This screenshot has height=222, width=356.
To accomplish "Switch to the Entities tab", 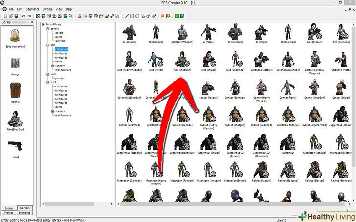I will click(9, 208).
